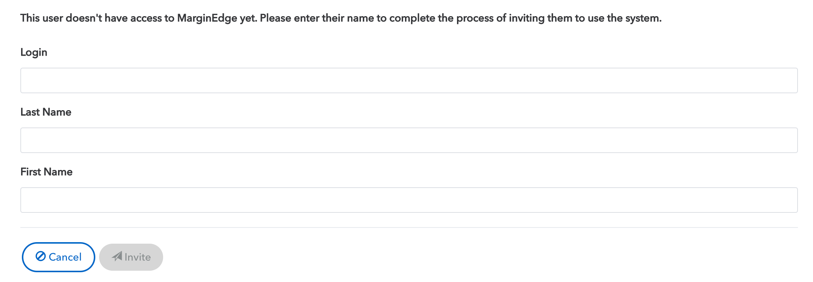Click the "First Name" field label

click(x=46, y=172)
